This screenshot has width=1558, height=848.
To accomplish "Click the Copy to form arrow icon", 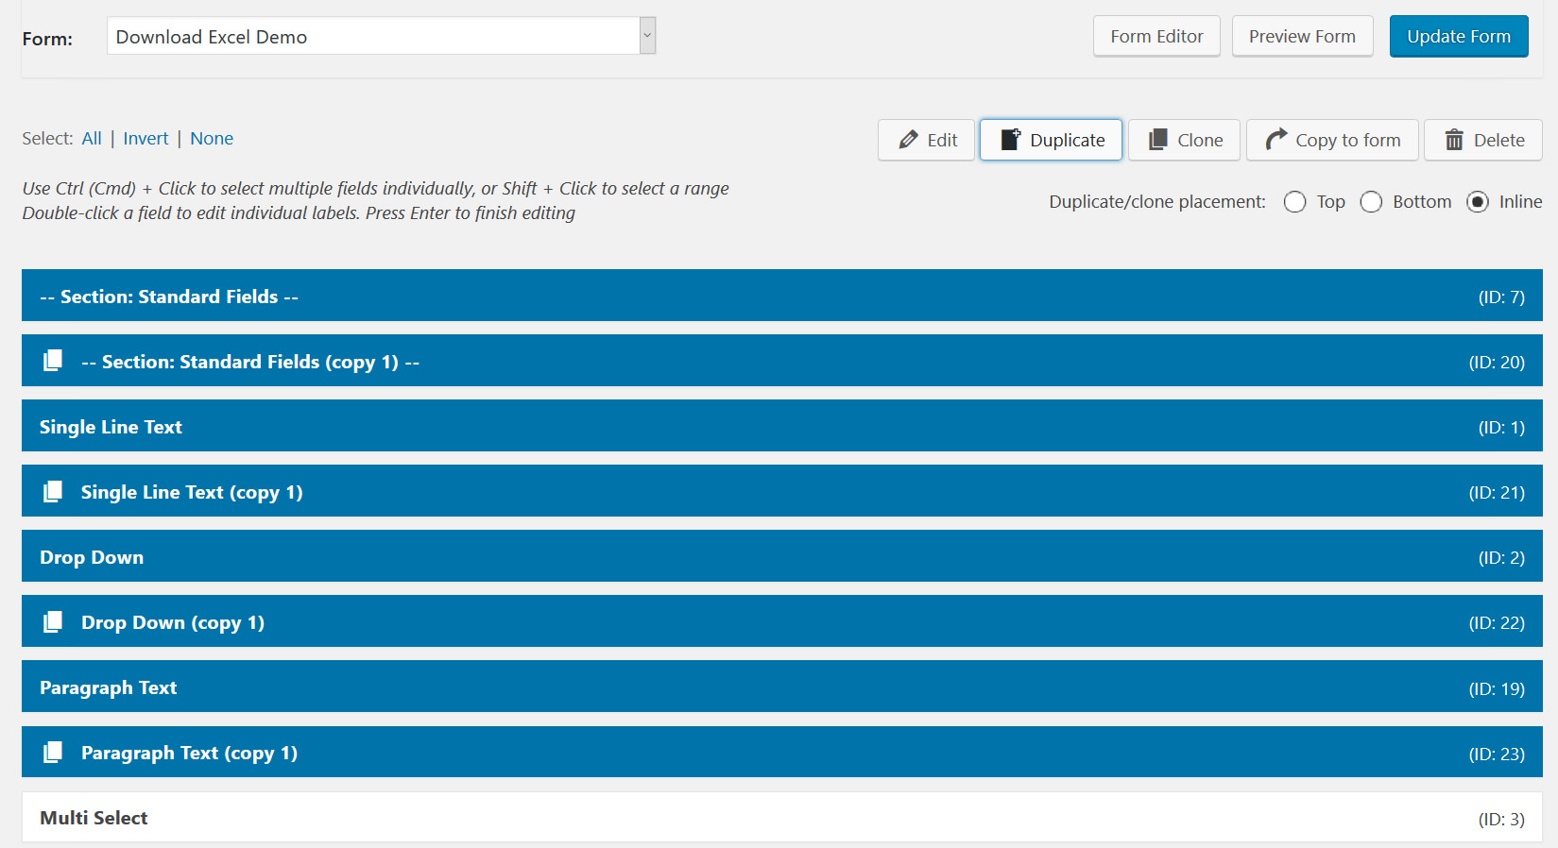I will click(x=1276, y=140).
